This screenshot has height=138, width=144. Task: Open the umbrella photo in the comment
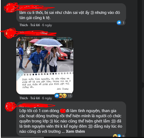click(x=45, y=66)
